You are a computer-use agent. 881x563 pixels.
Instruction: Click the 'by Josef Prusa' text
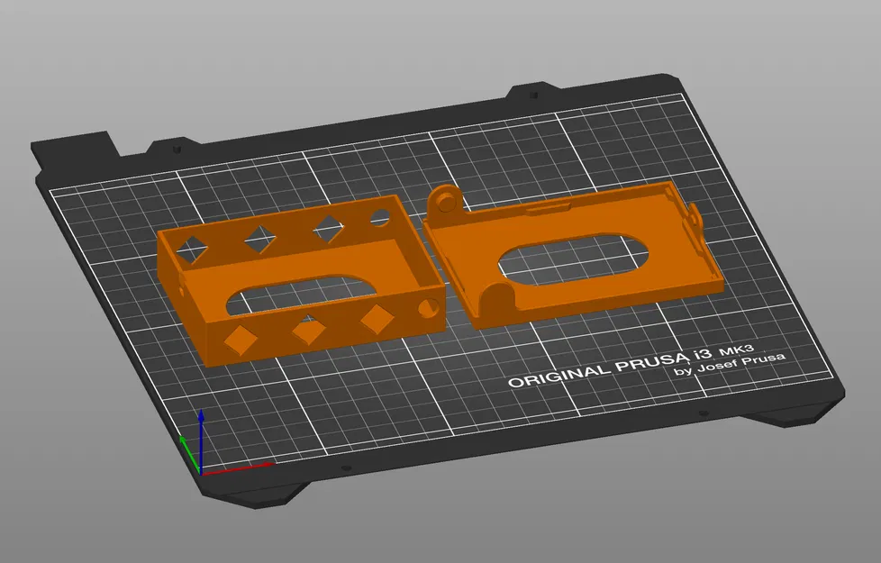(730, 364)
